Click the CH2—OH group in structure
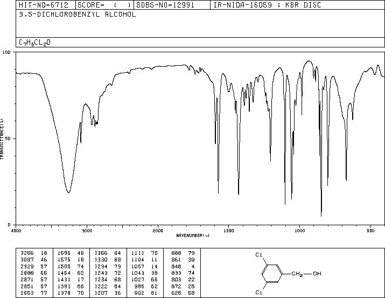385x298 pixels. click(x=306, y=274)
